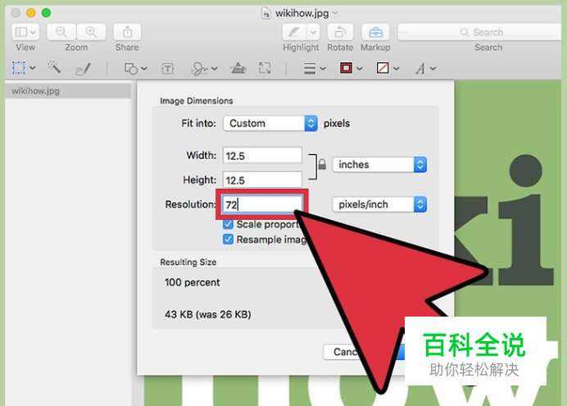This screenshot has width=567, height=406.
Task: Toggle Scale proportionally checkbox
Action: 228,225
